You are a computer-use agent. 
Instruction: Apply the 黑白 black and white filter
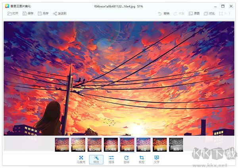[x=176, y=145]
